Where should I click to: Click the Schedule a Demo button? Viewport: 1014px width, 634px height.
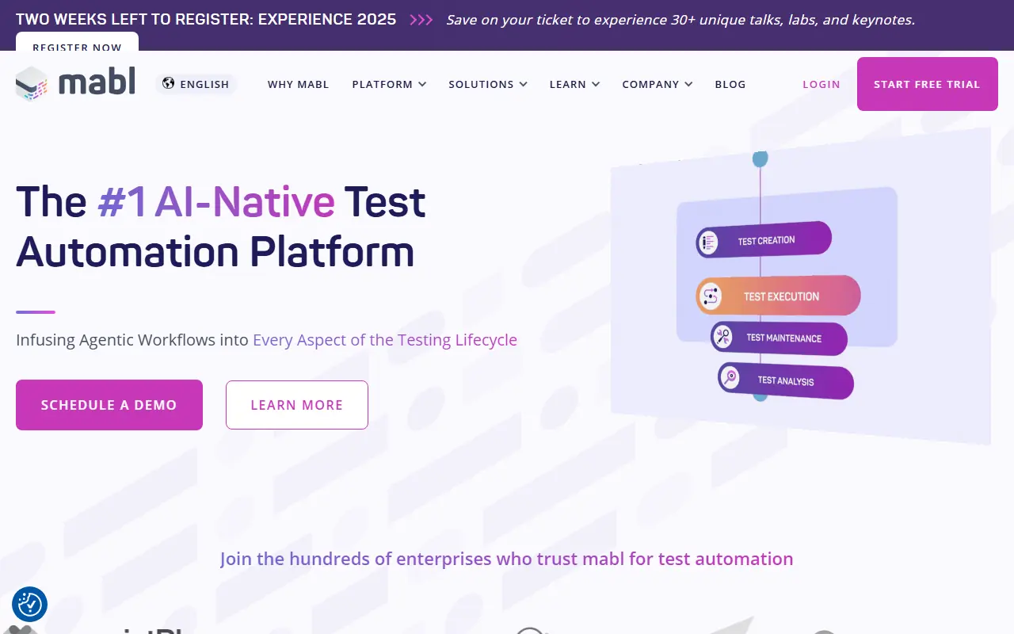tap(109, 405)
